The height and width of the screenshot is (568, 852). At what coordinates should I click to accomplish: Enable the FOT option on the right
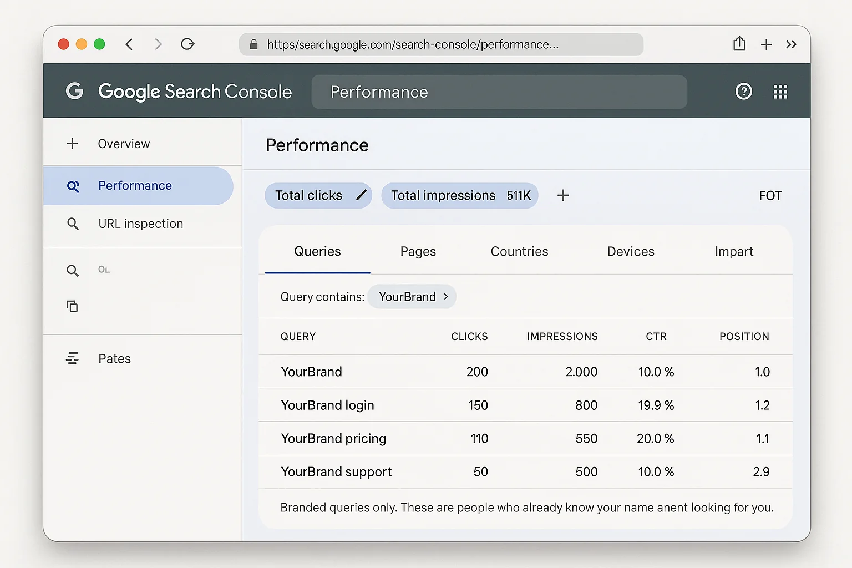pyautogui.click(x=770, y=195)
